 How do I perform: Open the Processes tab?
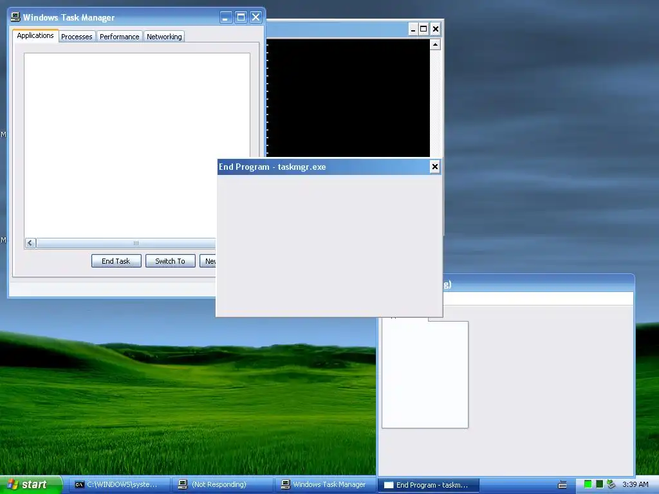[x=77, y=37]
